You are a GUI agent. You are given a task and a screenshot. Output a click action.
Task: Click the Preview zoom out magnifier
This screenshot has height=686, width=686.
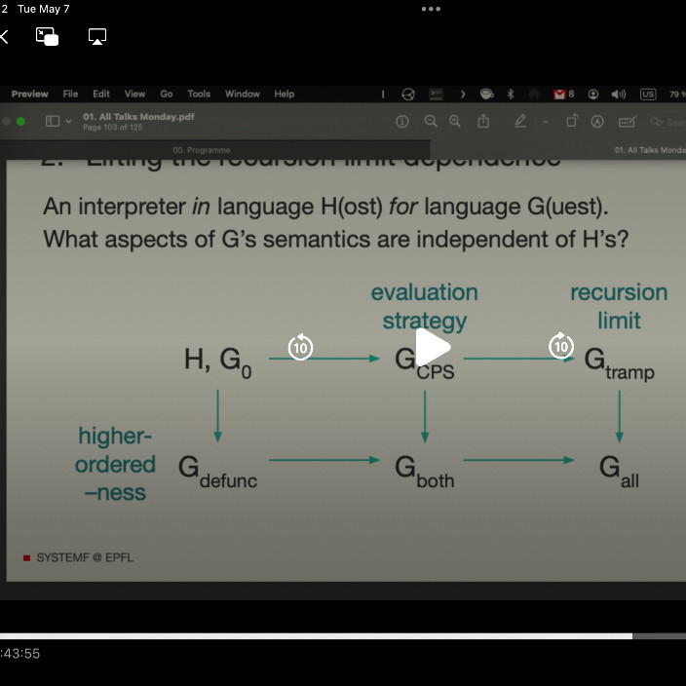430,122
